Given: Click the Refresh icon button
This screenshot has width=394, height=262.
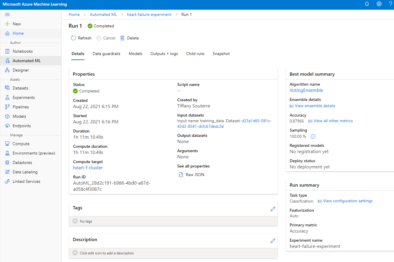Looking at the screenshot, I should pos(74,38).
